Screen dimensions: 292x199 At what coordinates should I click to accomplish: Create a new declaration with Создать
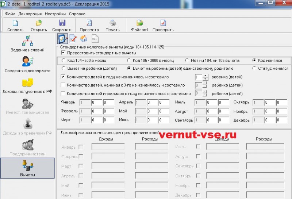pos(15,26)
